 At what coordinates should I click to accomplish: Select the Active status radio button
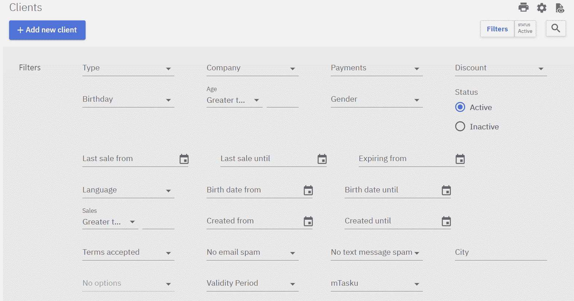(x=460, y=107)
